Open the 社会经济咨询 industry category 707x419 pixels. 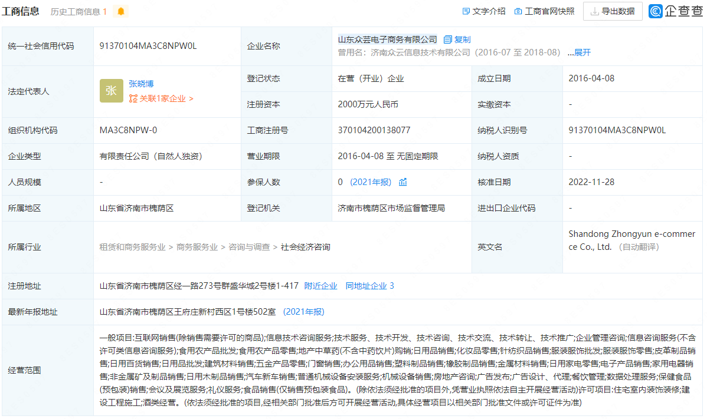tap(305, 247)
